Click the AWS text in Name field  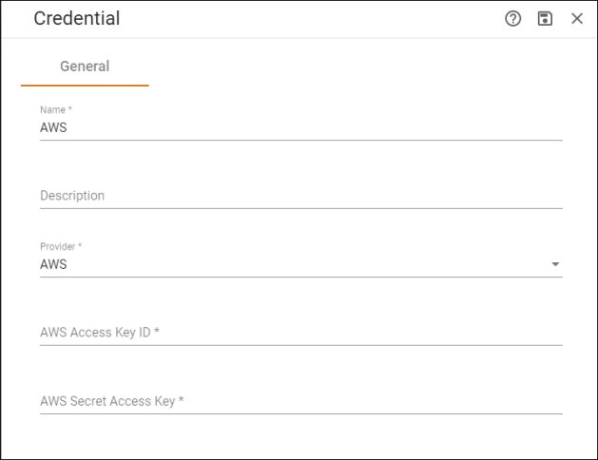pyautogui.click(x=53, y=127)
